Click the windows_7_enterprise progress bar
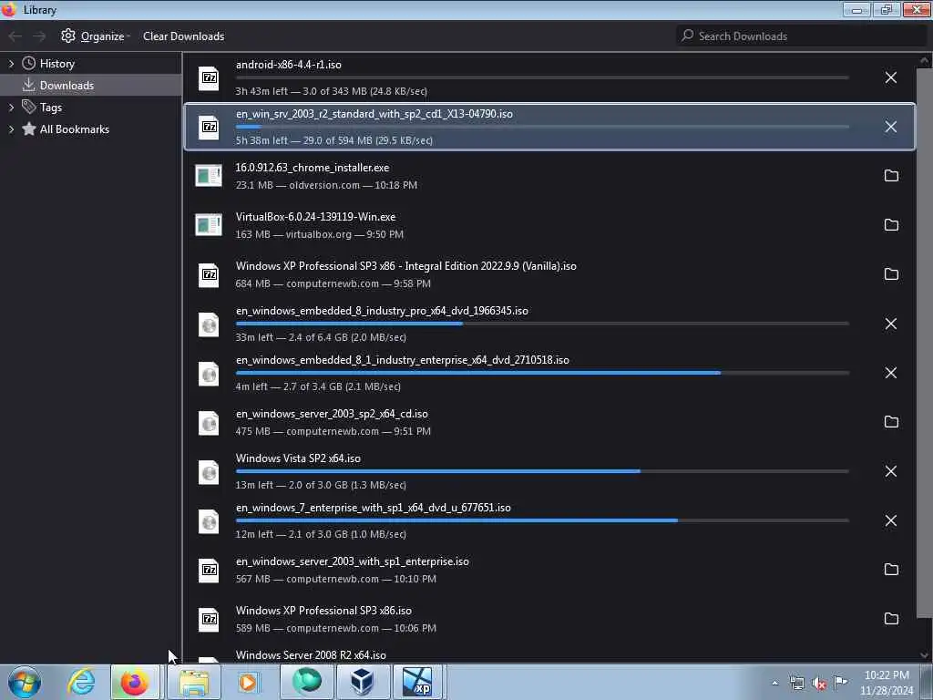The width and height of the screenshot is (933, 700). 542,520
